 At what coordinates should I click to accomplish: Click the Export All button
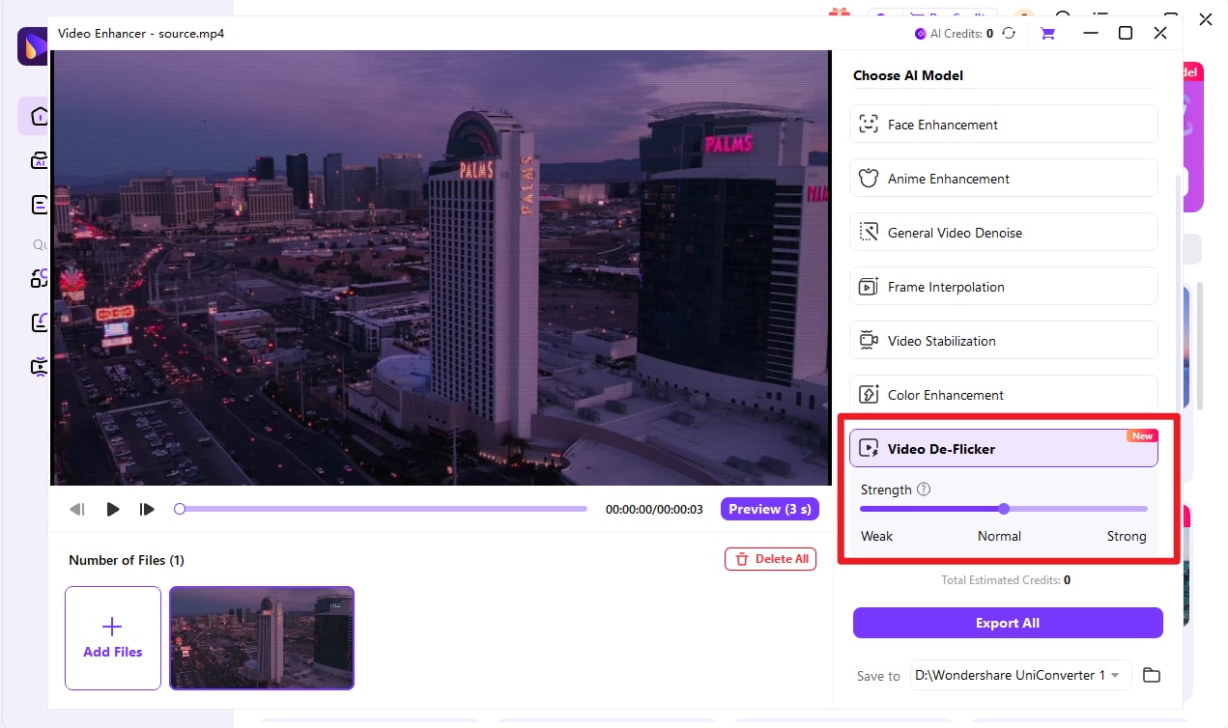pyautogui.click(x=1008, y=623)
